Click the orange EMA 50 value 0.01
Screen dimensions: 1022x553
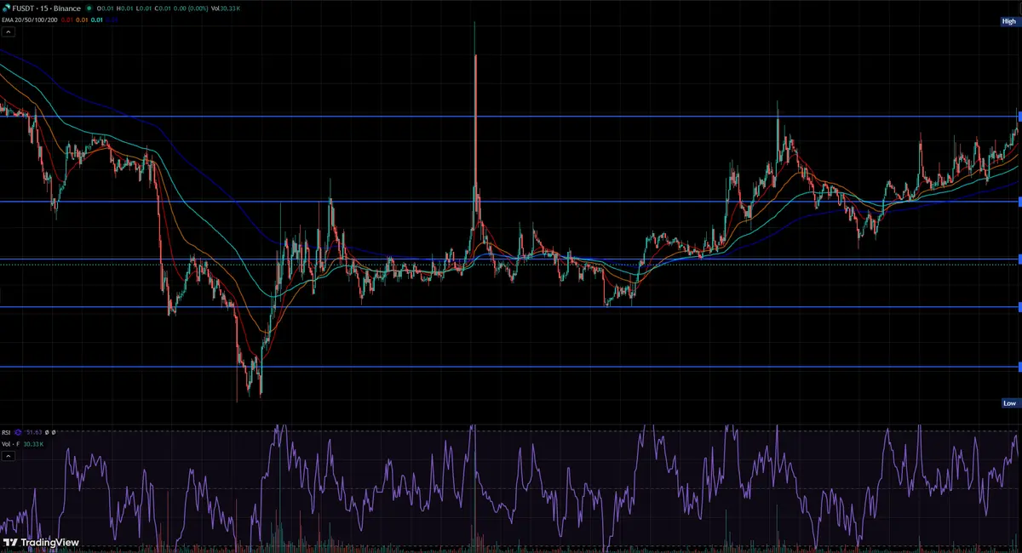pos(82,20)
